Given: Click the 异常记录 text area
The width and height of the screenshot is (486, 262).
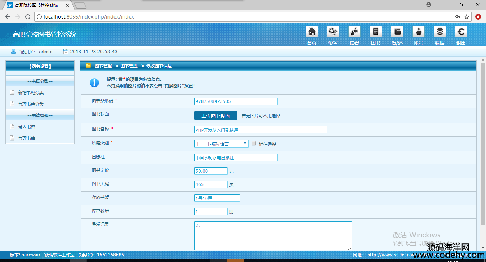Looking at the screenshot, I should click(273, 236).
